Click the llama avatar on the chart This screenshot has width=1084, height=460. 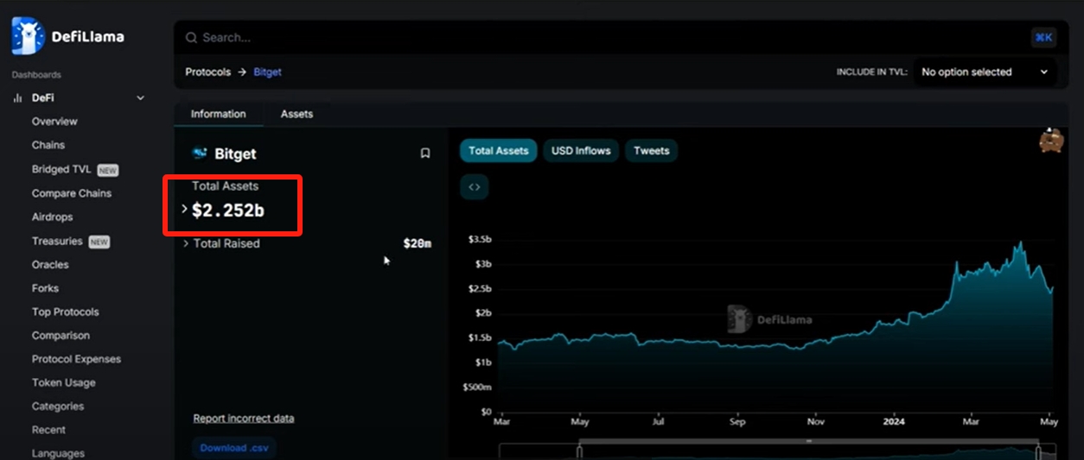point(1051,141)
